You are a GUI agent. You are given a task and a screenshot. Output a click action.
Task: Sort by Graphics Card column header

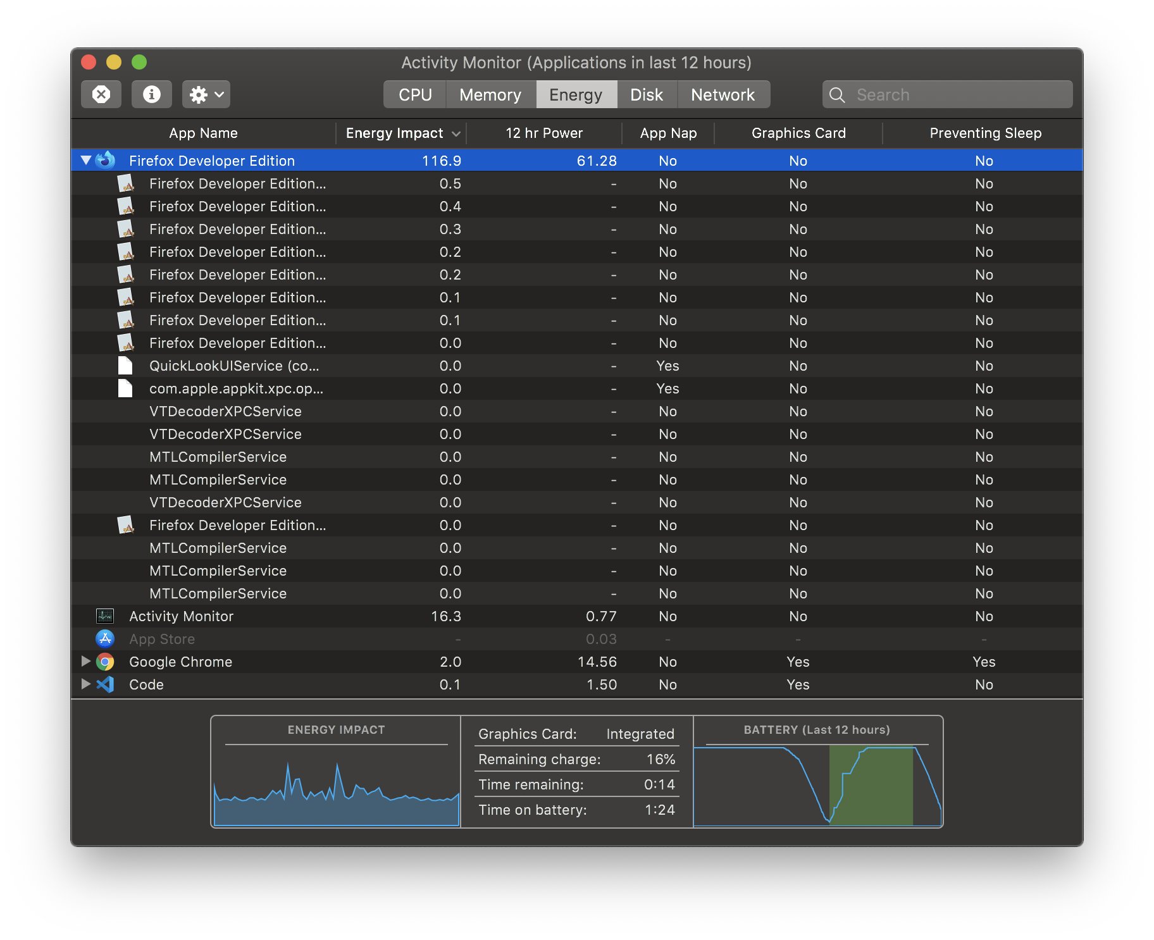[798, 133]
